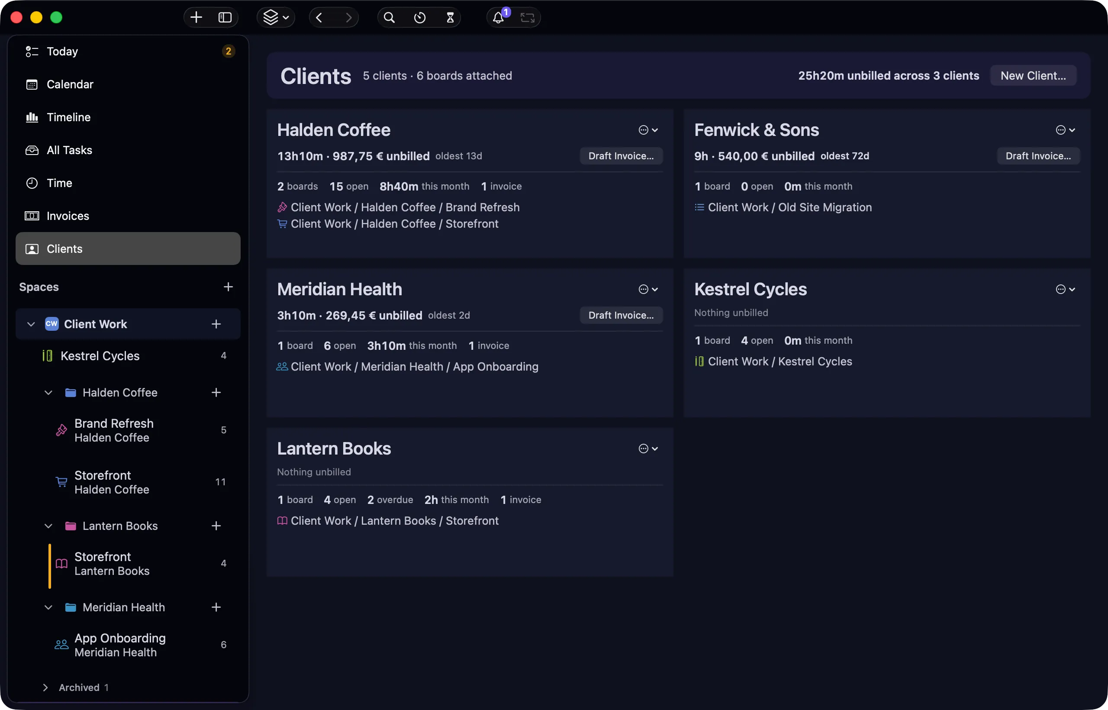The width and height of the screenshot is (1108, 710).
Task: Open Kestrel Cycles board in sidebar
Action: click(128, 355)
